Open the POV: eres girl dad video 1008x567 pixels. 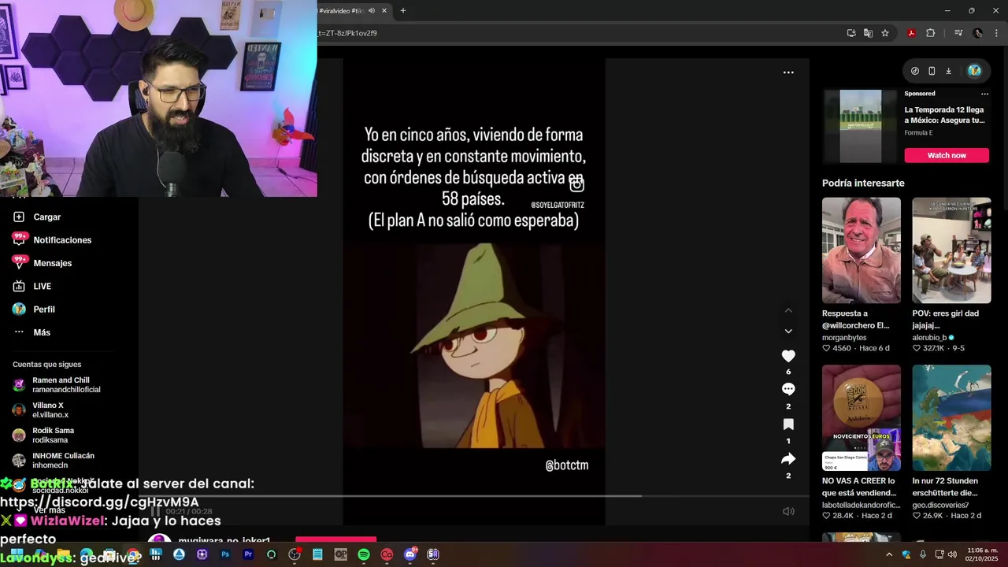click(x=951, y=250)
